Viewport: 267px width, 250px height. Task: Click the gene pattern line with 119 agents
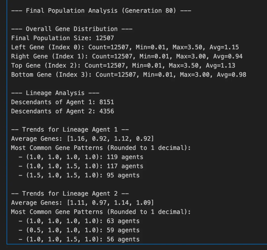point(81,157)
